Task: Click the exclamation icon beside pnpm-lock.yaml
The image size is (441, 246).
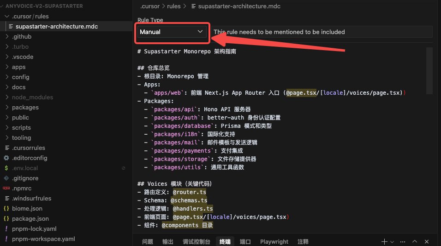Action: 6,229
